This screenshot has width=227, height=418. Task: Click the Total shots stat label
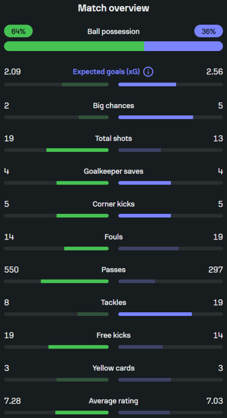(113, 138)
